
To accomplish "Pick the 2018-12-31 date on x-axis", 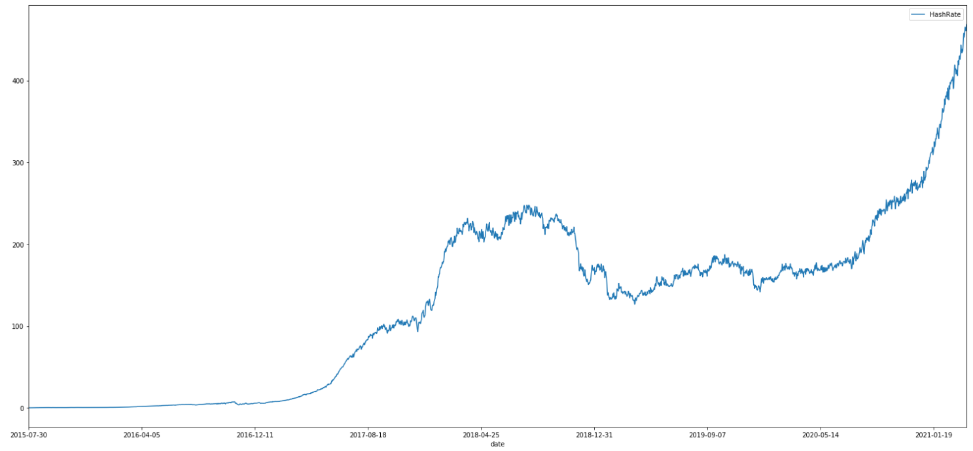I will [594, 434].
